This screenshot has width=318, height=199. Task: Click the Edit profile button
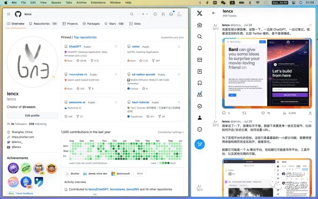(32, 116)
